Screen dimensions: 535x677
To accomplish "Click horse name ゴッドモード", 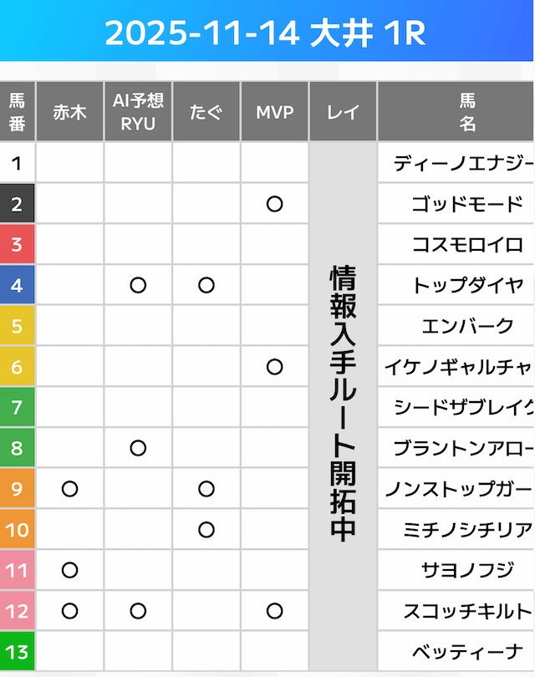I will click(x=466, y=204).
